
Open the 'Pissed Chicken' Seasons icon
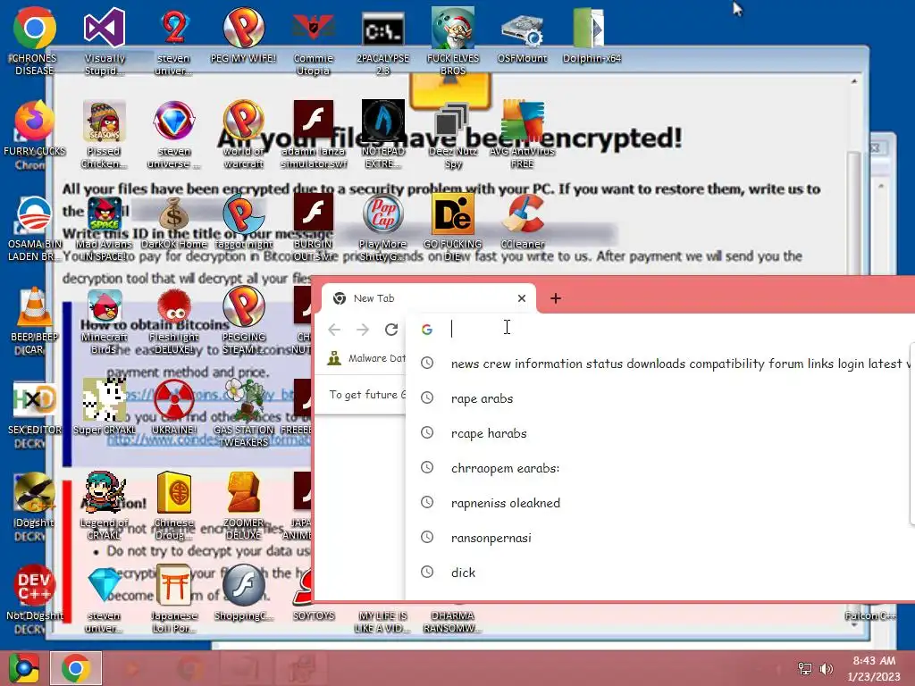[104, 121]
